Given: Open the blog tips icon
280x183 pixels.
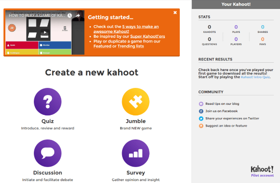Looking at the screenshot, I should click(x=201, y=104).
